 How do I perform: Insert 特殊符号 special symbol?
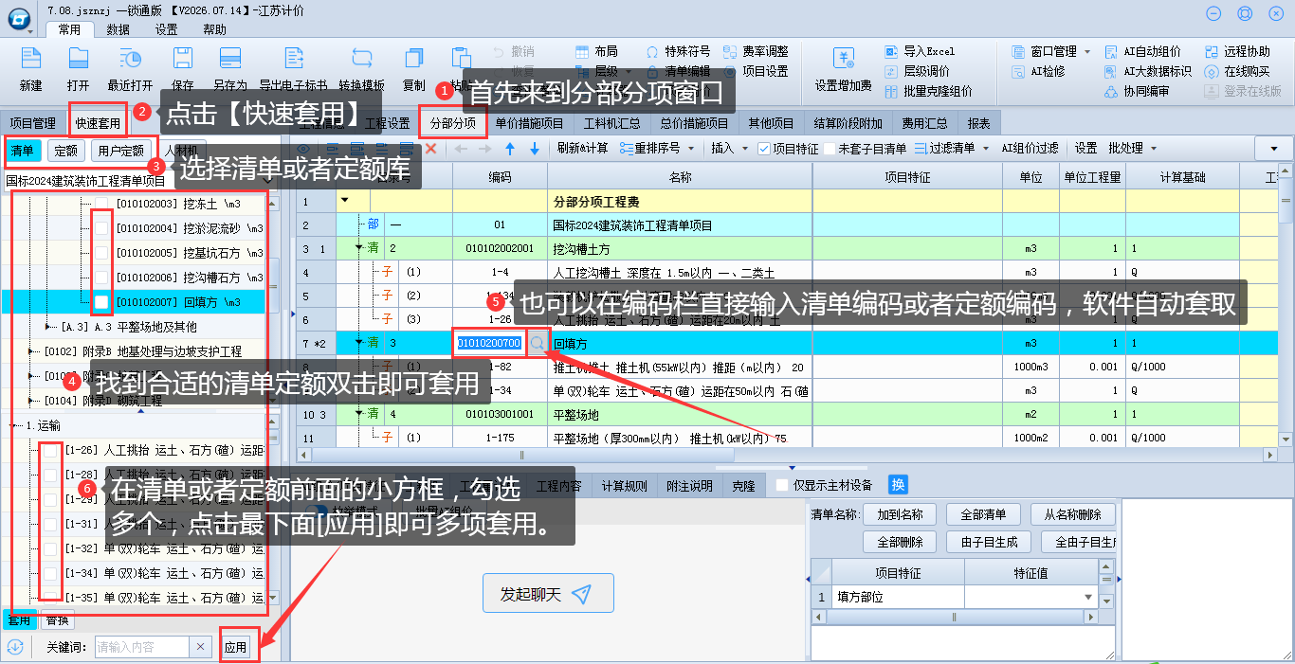pos(678,51)
